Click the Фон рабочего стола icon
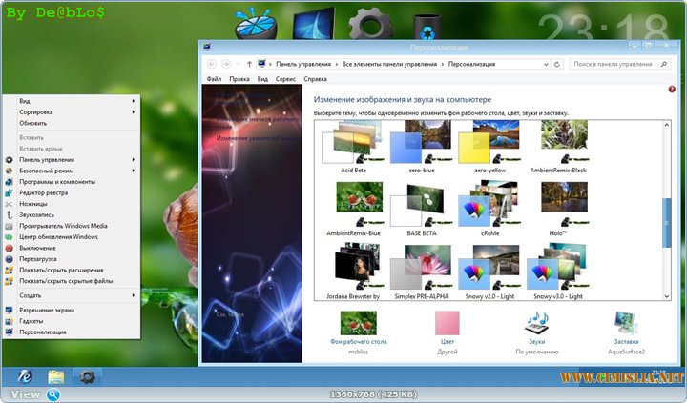 358,323
